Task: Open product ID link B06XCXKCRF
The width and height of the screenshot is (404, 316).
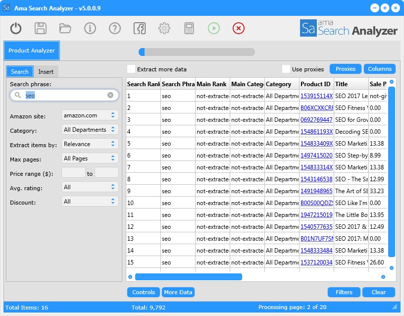Action: click(317, 108)
